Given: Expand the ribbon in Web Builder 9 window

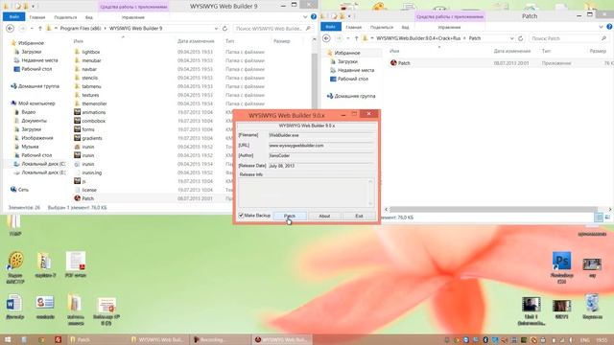Looking at the screenshot, I should point(305,17).
